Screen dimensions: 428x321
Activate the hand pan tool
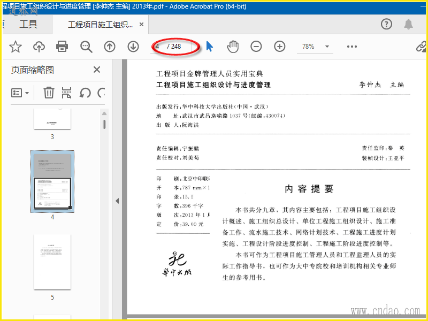pos(233,47)
